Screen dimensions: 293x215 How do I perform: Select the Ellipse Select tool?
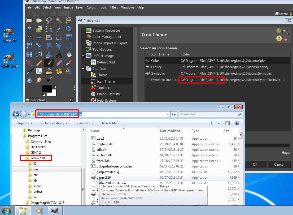tap(39, 20)
